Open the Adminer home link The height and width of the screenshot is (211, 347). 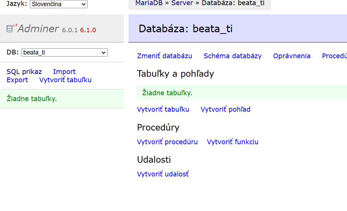coord(38,28)
